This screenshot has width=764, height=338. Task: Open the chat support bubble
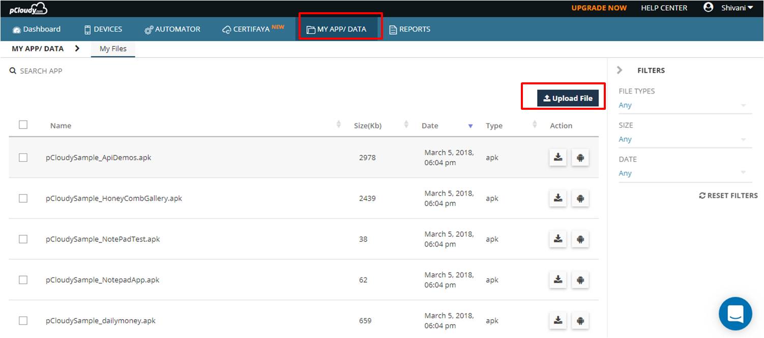pyautogui.click(x=736, y=314)
